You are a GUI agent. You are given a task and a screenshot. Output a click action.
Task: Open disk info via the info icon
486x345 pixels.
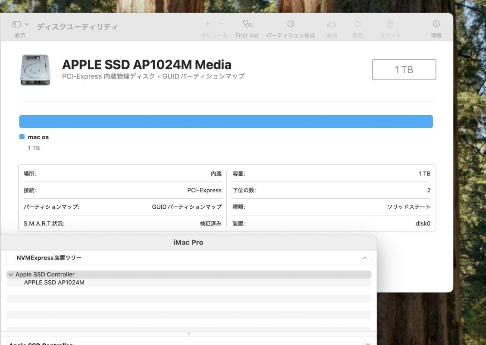point(436,24)
